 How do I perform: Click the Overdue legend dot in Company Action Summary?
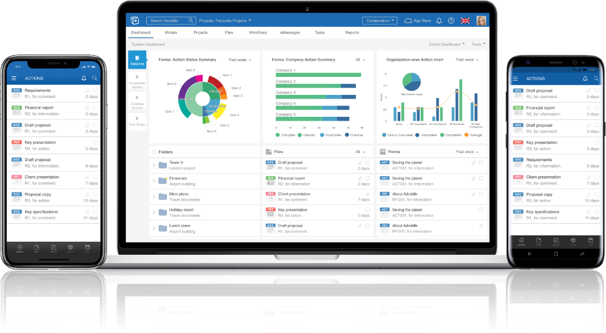coord(346,135)
